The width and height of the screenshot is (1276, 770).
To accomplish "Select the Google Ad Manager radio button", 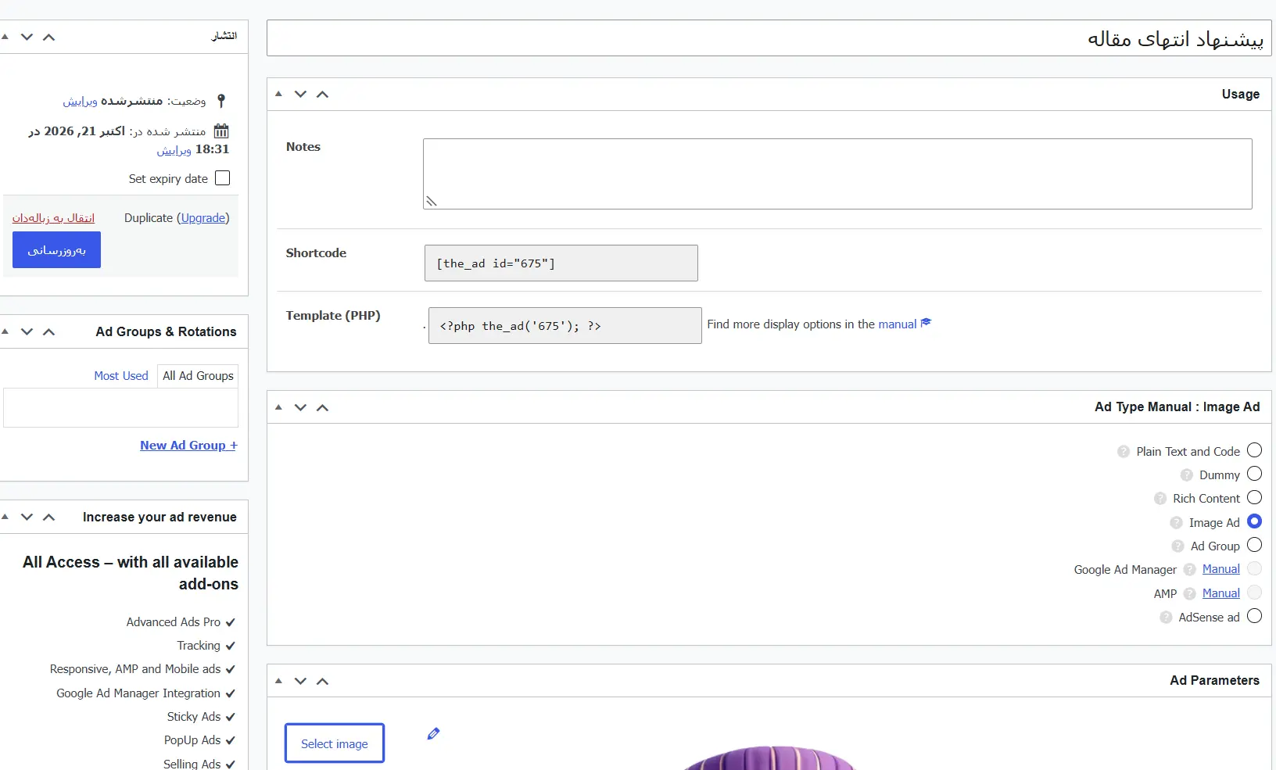I will (x=1254, y=568).
